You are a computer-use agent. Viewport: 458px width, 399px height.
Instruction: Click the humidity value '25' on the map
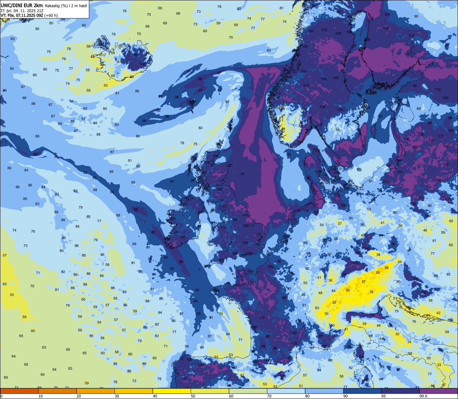click(x=348, y=290)
